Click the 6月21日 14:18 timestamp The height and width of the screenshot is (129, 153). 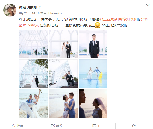point(29,13)
